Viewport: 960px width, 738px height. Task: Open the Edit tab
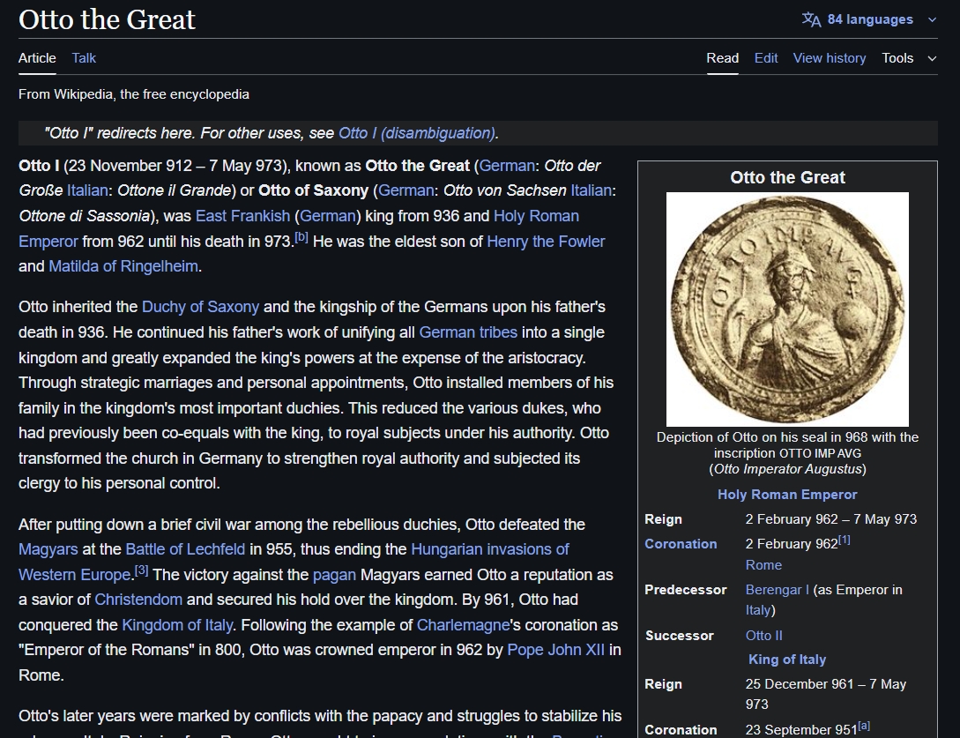tap(766, 58)
